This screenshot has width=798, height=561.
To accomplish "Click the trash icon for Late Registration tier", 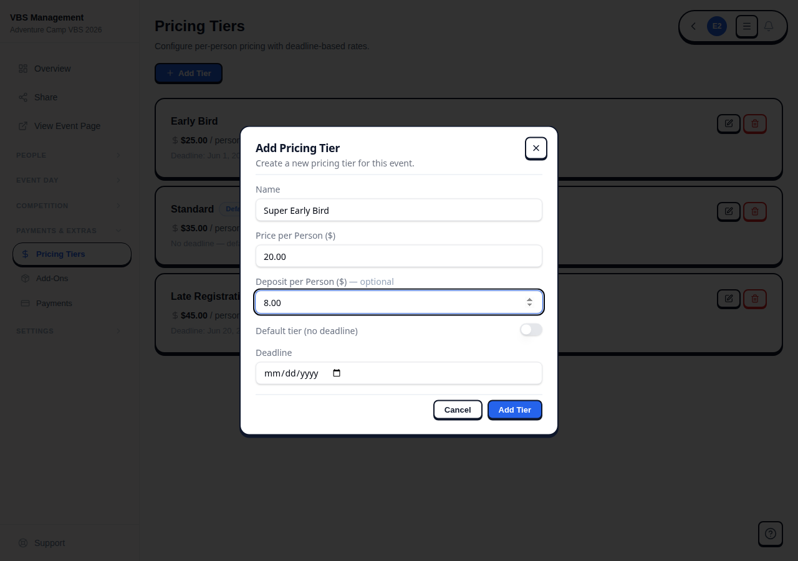I will tap(755, 299).
